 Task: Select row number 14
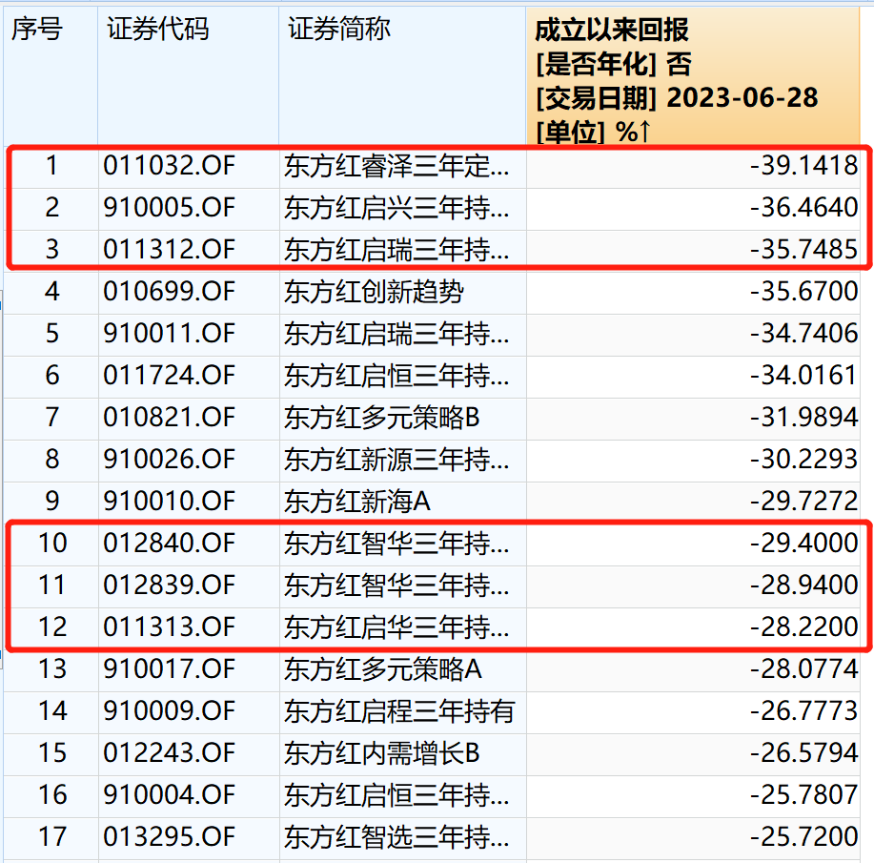[x=52, y=711]
